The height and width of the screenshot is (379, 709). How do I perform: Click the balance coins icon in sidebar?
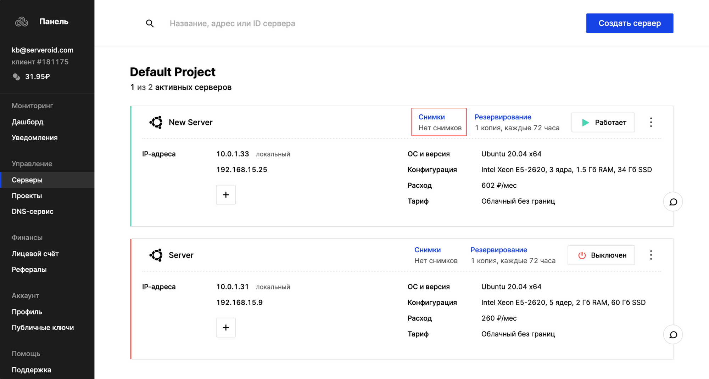pyautogui.click(x=16, y=77)
